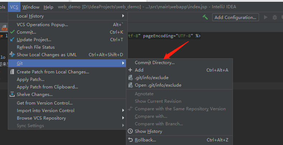Click the Shelve Changes icon

[12, 94]
